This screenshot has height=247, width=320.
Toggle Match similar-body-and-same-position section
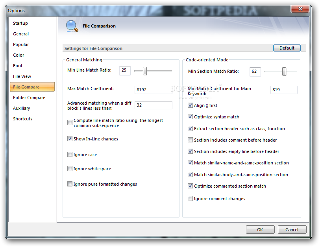pos(190,175)
